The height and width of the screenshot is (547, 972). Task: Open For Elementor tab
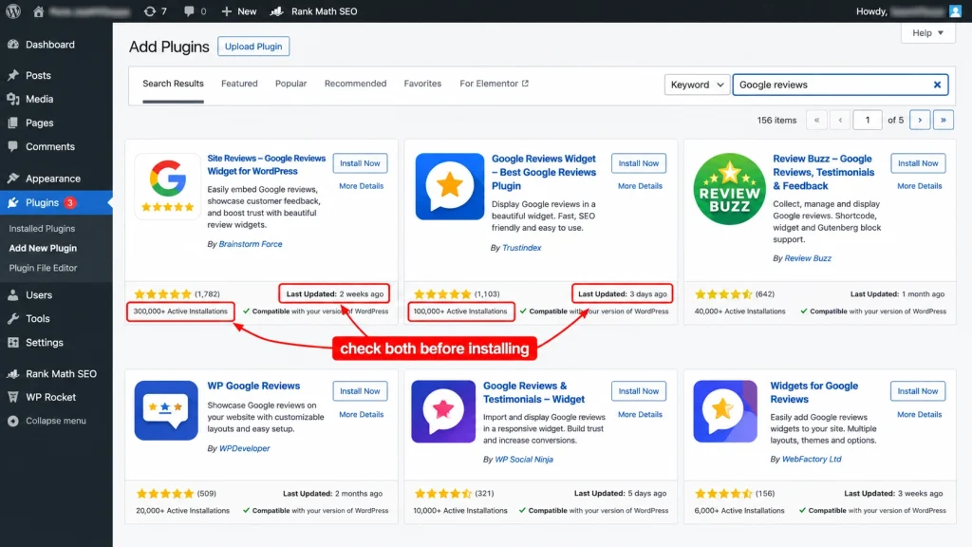click(x=494, y=84)
